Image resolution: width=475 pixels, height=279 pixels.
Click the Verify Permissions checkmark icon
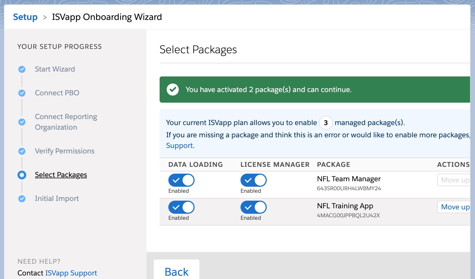pos(22,151)
